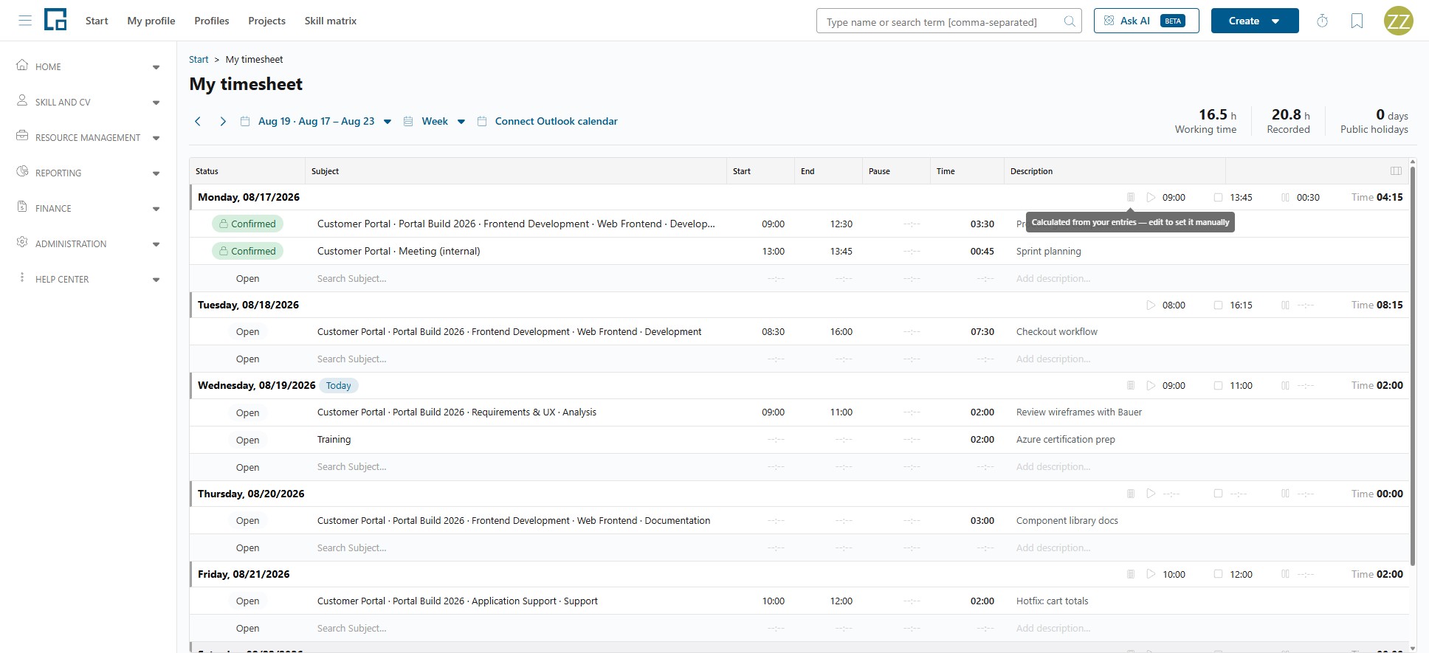Click the application logo in header
1429x653 pixels.
(55, 20)
